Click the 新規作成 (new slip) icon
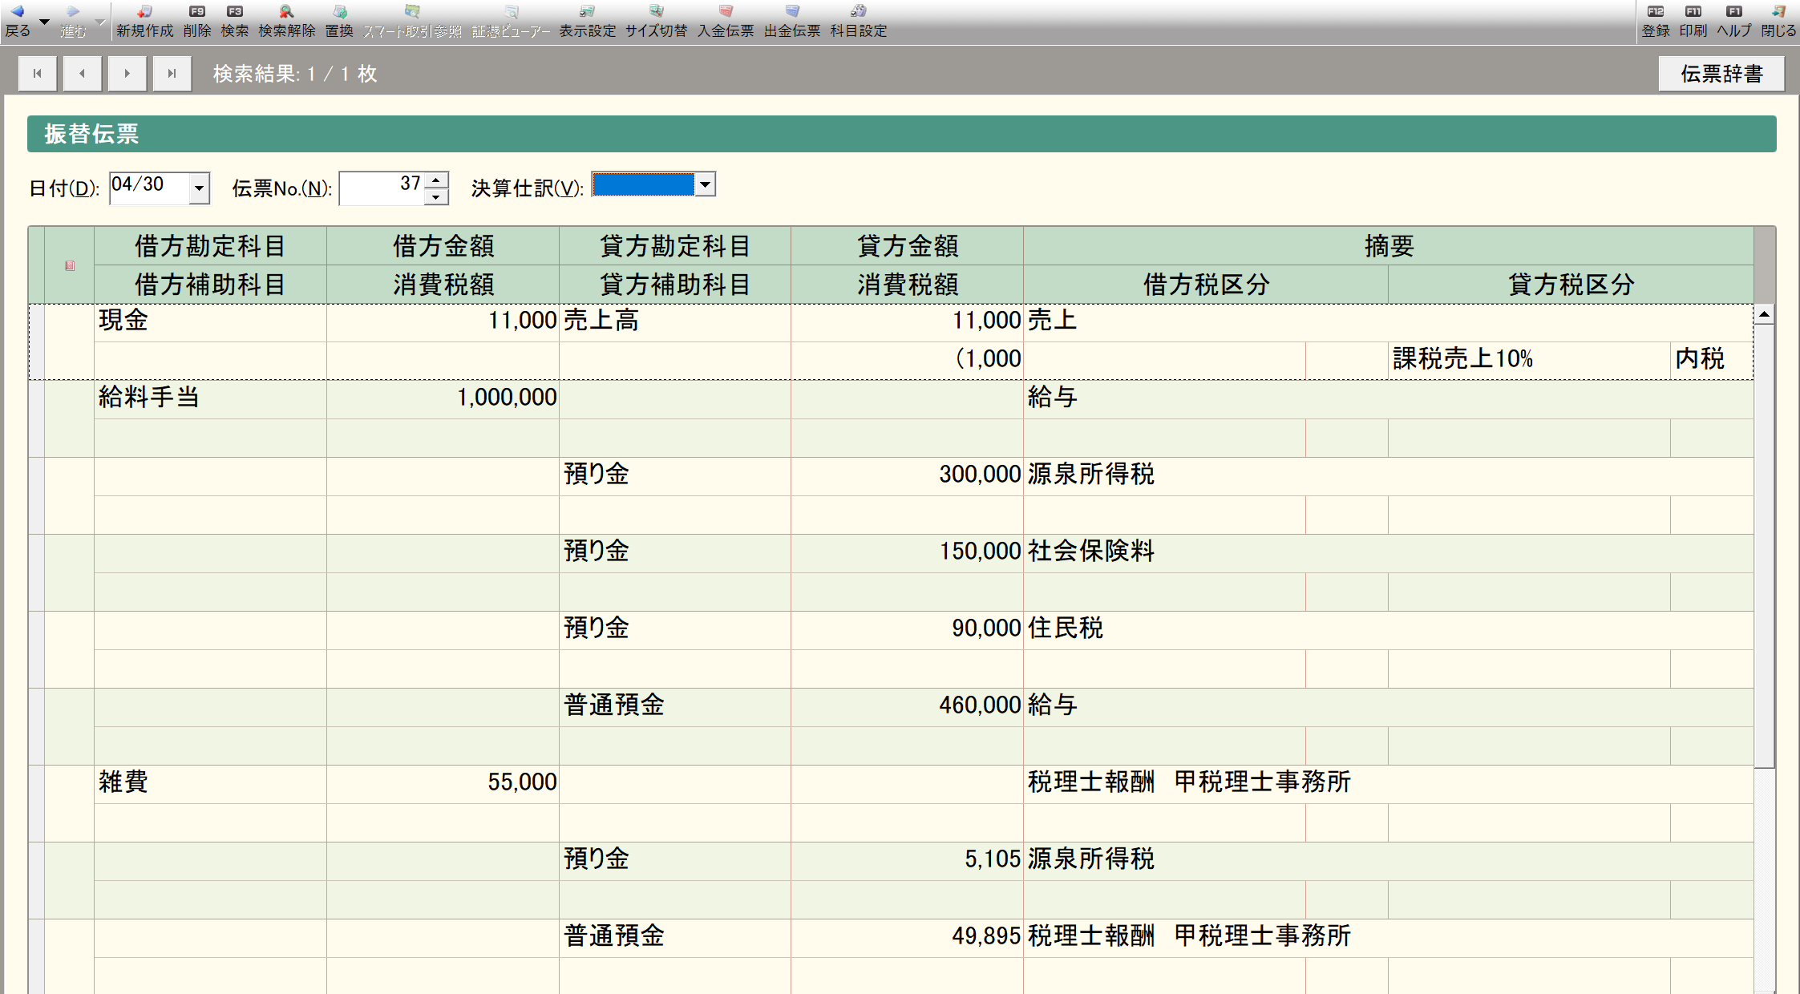The width and height of the screenshot is (1800, 994). (x=144, y=20)
